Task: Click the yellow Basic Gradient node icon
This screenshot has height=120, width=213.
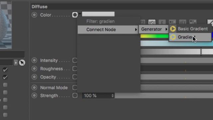Action: [173, 29]
